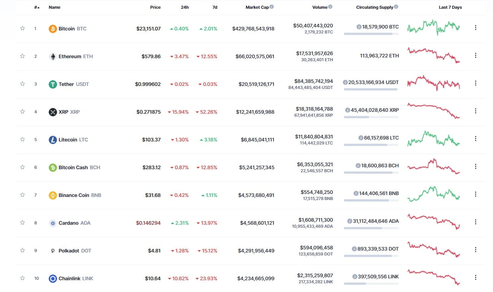
Task: Click the Binance Coin yellow logo icon
Action: point(53,195)
